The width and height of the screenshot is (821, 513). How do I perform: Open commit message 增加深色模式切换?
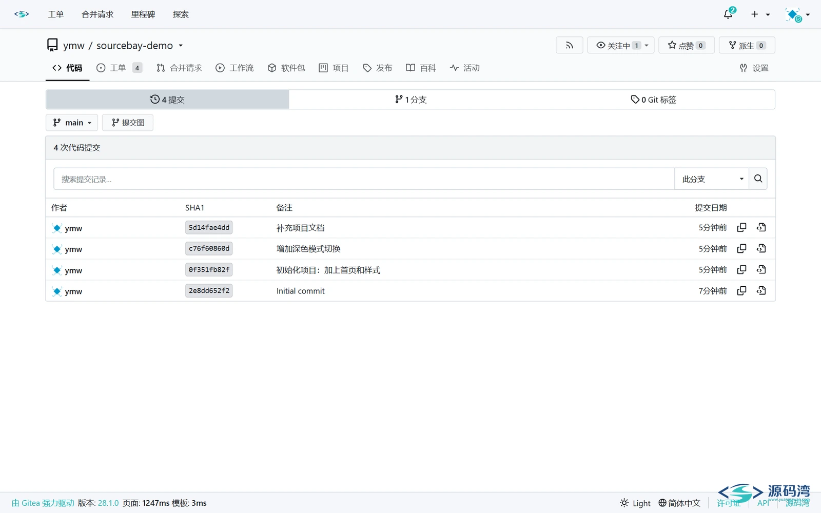(x=308, y=249)
